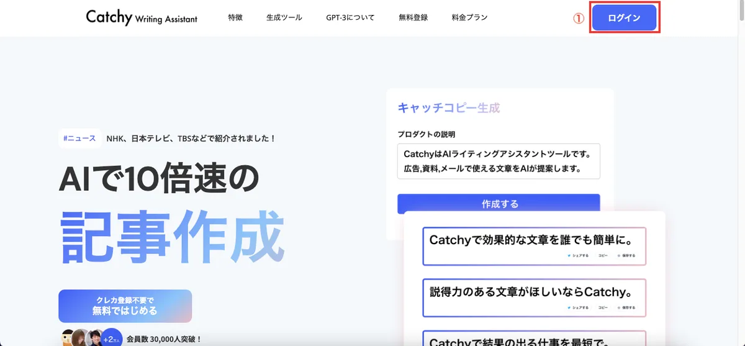Viewport: 745px width, 346px height.
Task: Click the dark-haired man member avatar
Action: pos(96,338)
